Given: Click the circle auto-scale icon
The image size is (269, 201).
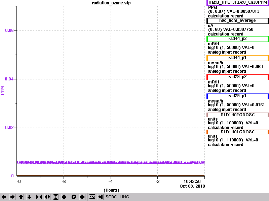Looking at the screenshot, I should (74, 197).
